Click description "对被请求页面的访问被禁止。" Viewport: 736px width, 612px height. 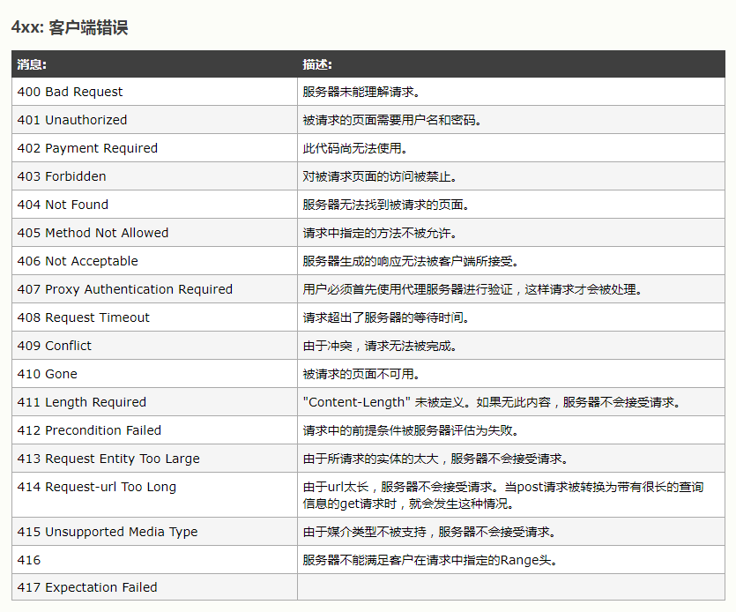point(380,176)
